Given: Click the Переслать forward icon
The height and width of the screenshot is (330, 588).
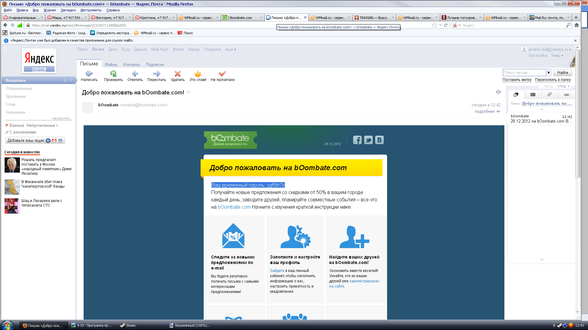Looking at the screenshot, I should coord(156,74).
